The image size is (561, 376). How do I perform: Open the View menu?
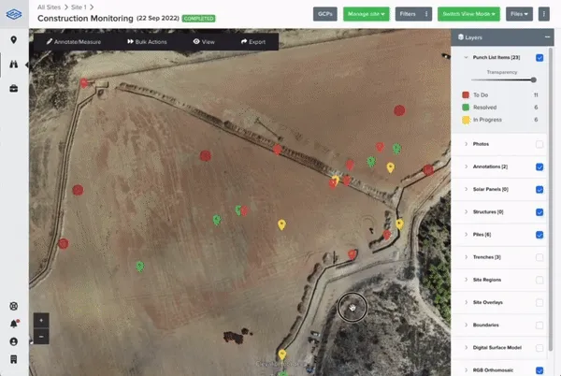click(204, 42)
